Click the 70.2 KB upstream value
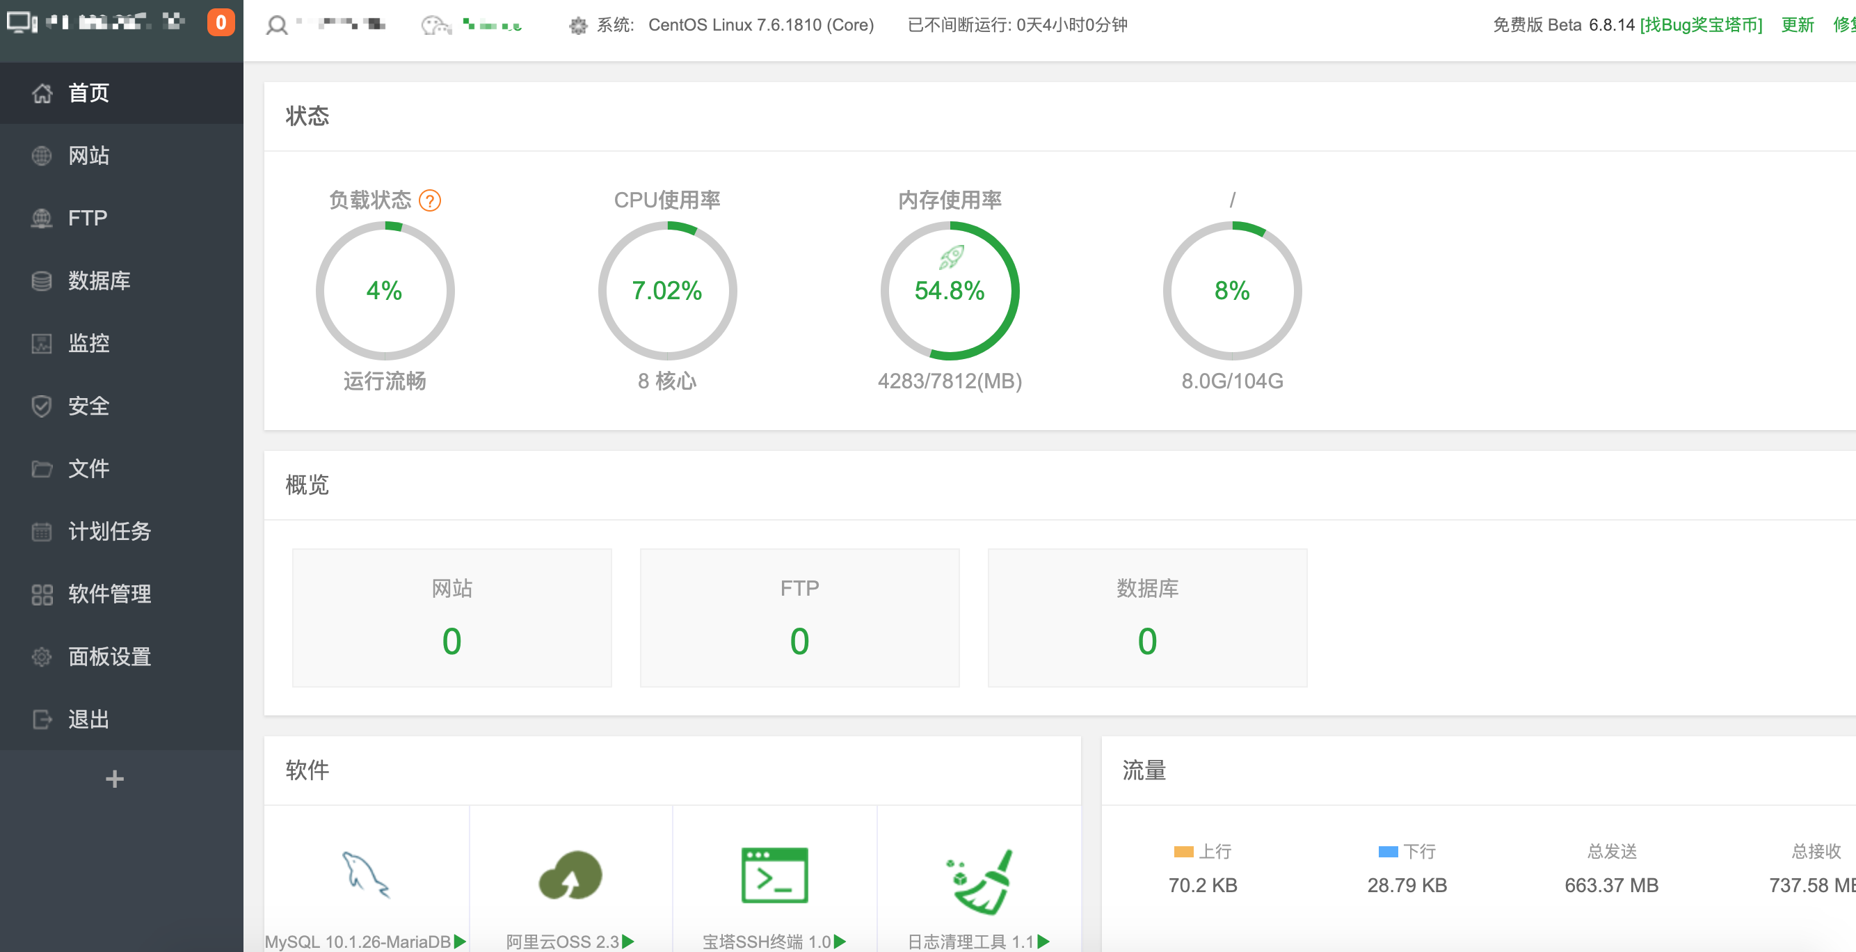The width and height of the screenshot is (1856, 952). (1203, 885)
